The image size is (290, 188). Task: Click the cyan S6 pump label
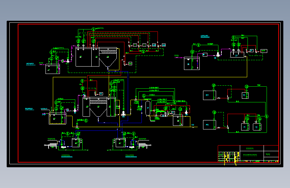[215, 58]
